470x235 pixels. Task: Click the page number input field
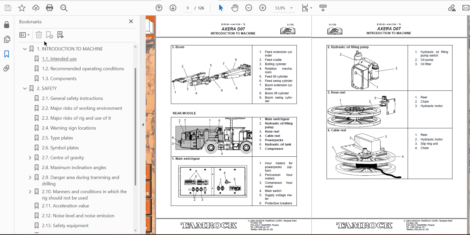[188, 8]
